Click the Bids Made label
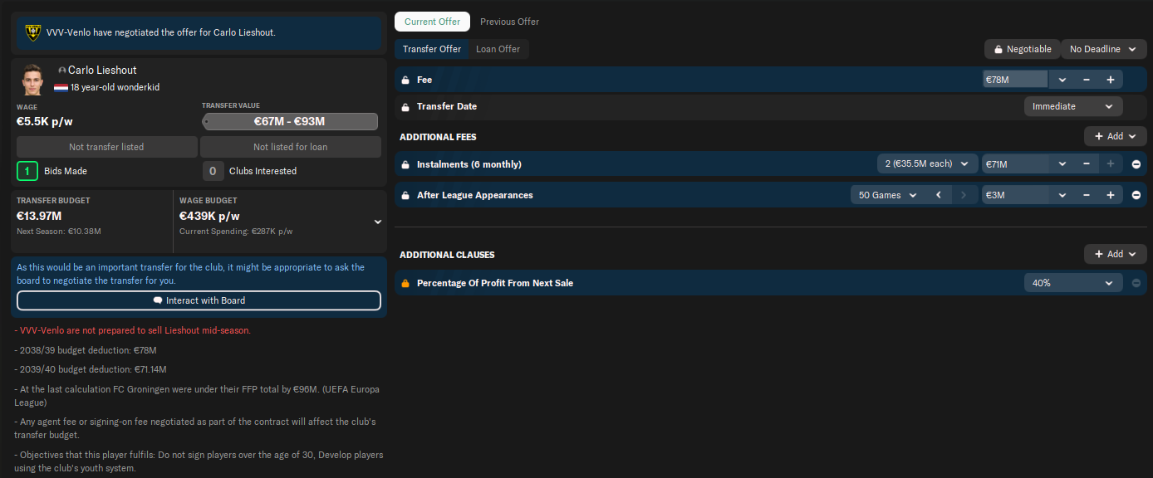Screen dimensions: 1153x478 coord(65,171)
